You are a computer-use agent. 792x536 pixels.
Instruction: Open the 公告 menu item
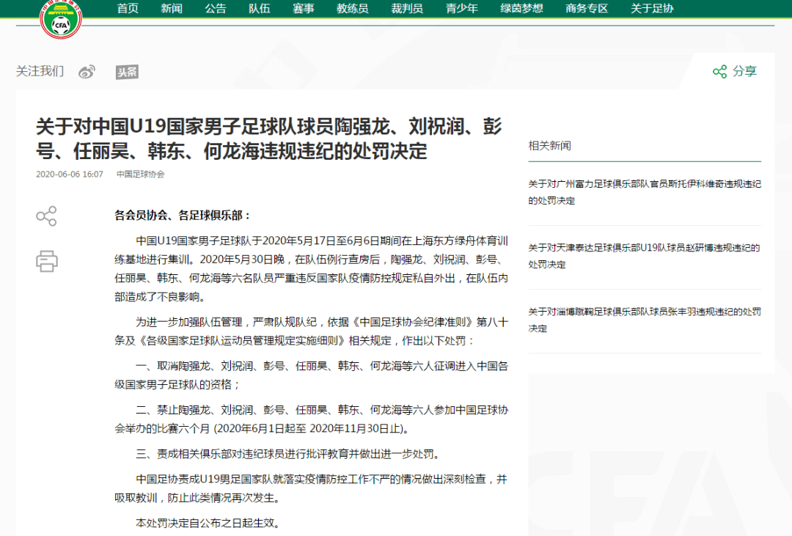tap(216, 8)
